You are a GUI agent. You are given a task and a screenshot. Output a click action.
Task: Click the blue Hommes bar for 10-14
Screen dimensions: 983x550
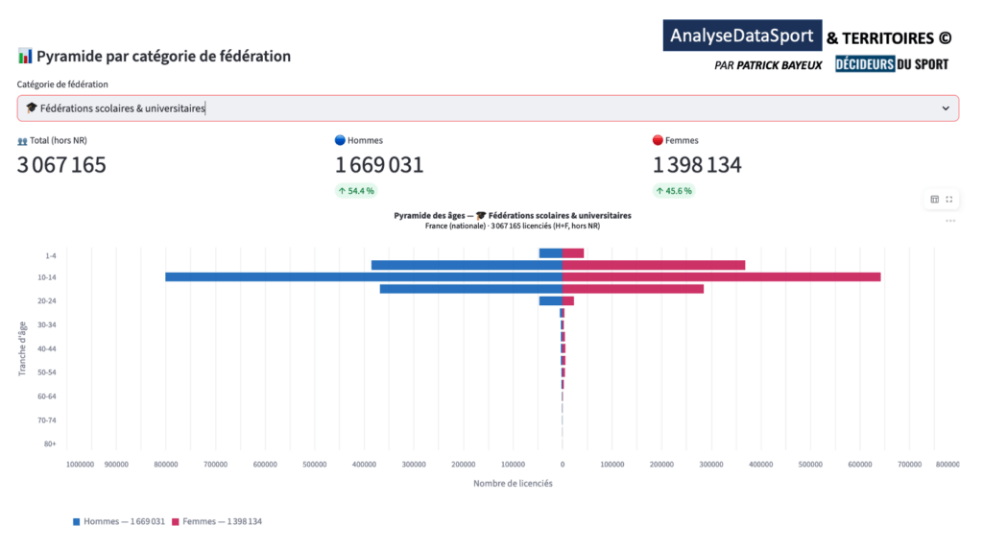pyautogui.click(x=363, y=277)
